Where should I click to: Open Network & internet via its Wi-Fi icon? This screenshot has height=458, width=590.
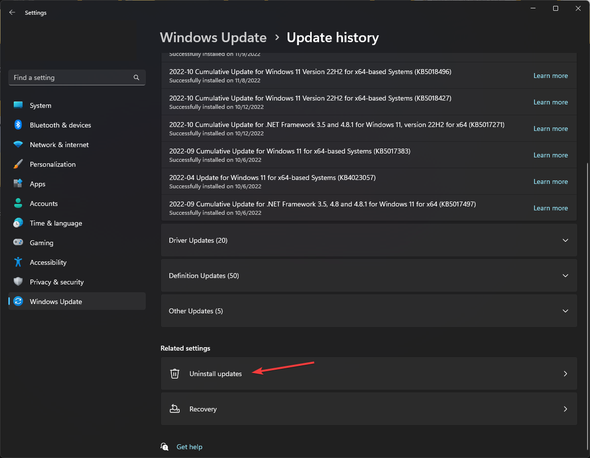tap(18, 145)
